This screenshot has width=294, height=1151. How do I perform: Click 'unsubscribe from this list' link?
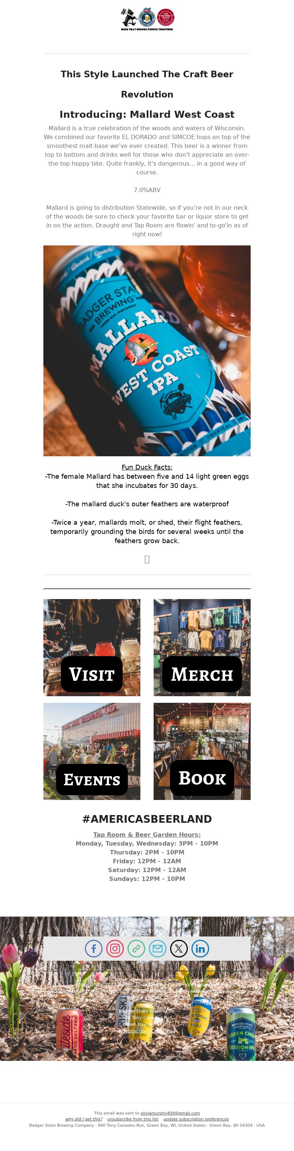pyautogui.click(x=133, y=1119)
